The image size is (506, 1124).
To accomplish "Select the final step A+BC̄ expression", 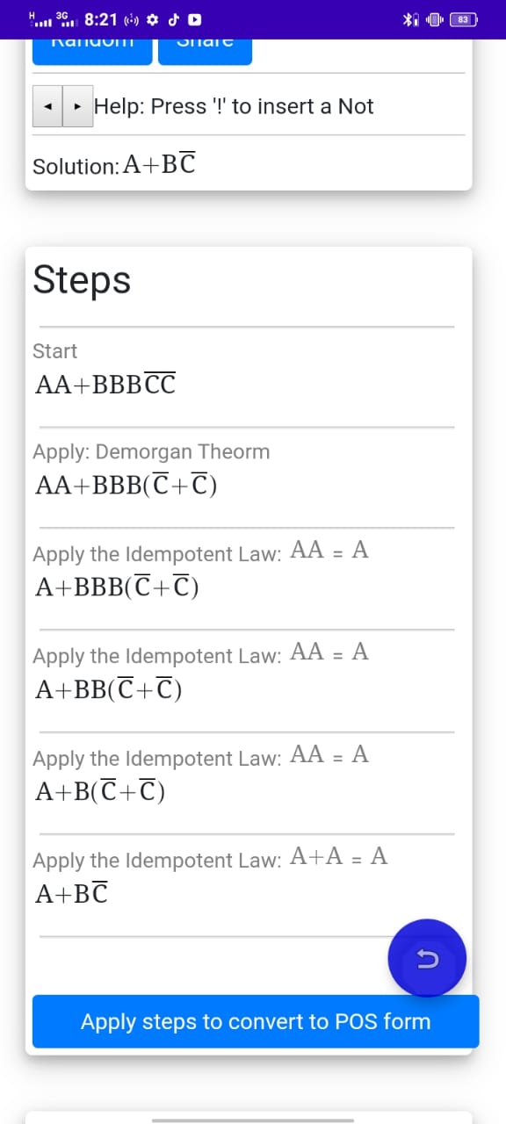I will pyautogui.click(x=72, y=894).
